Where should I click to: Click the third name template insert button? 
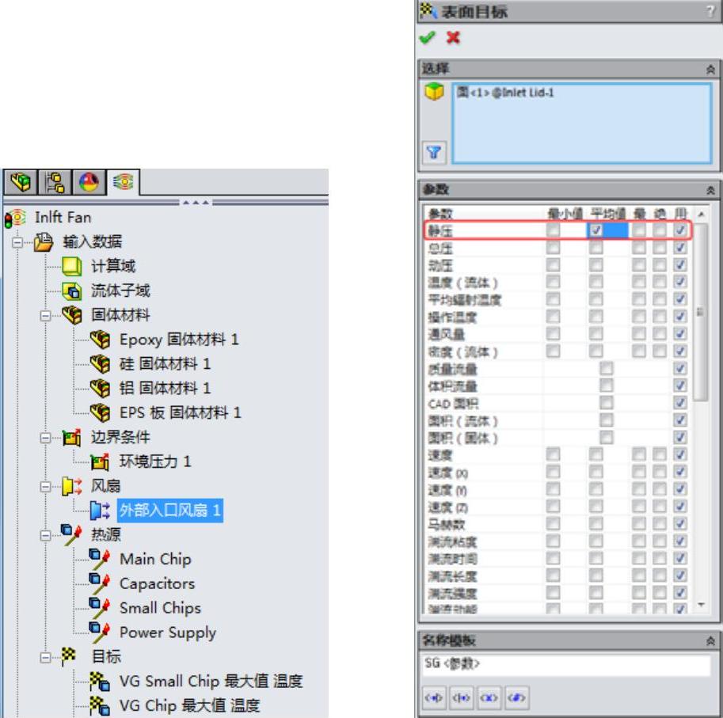click(489, 697)
